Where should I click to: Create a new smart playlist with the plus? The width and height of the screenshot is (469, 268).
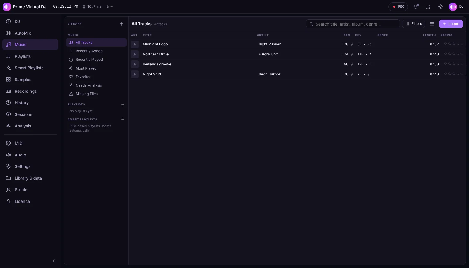click(123, 119)
